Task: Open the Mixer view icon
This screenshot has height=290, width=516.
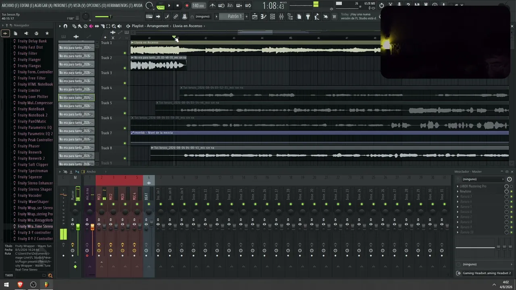Action: click(281, 17)
